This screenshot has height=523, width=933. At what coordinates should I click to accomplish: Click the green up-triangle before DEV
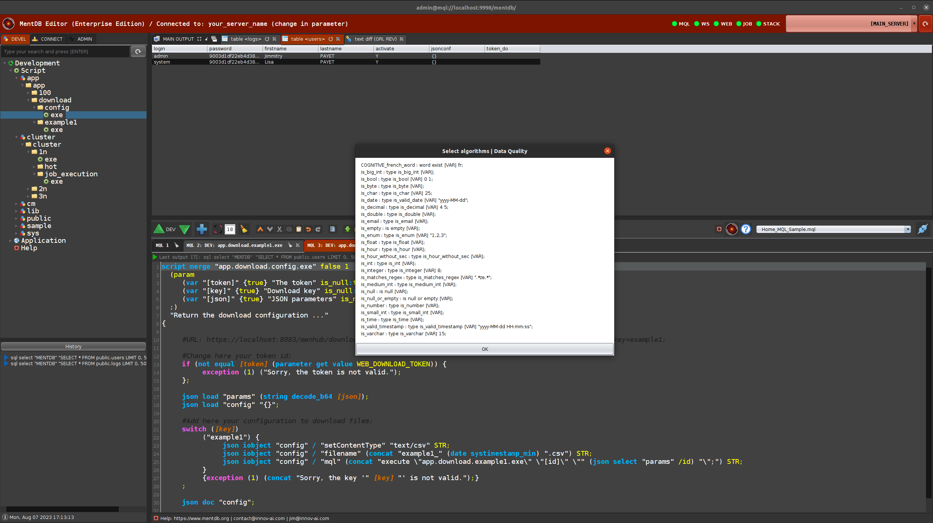pos(159,229)
